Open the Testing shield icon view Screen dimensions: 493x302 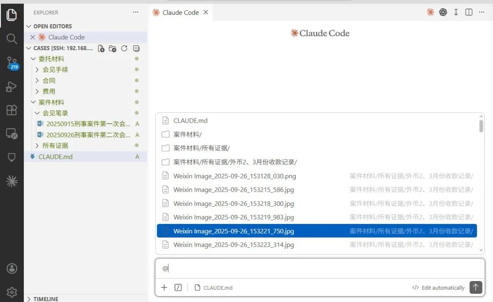pos(11,157)
